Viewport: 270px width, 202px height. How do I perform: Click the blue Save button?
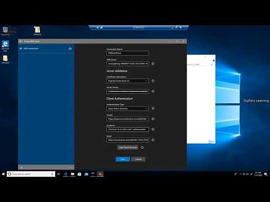click(123, 159)
